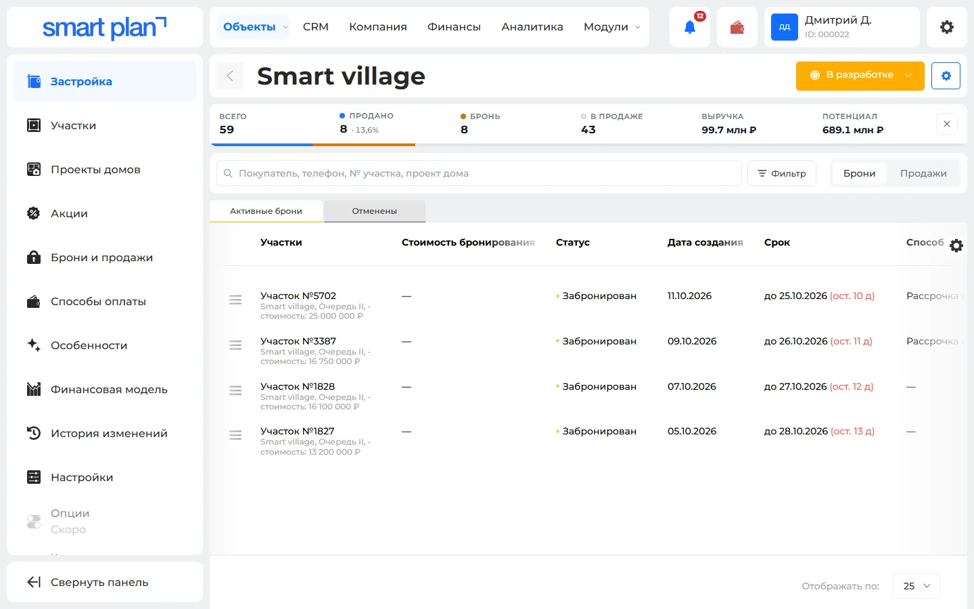974x609 pixels.
Task: Expand the Модули menu
Action: (612, 27)
